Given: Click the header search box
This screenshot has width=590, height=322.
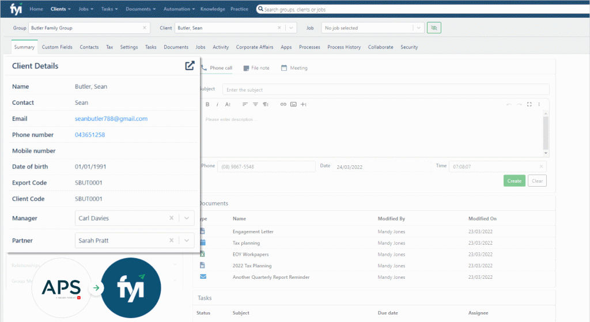Looking at the screenshot, I should [x=423, y=9].
